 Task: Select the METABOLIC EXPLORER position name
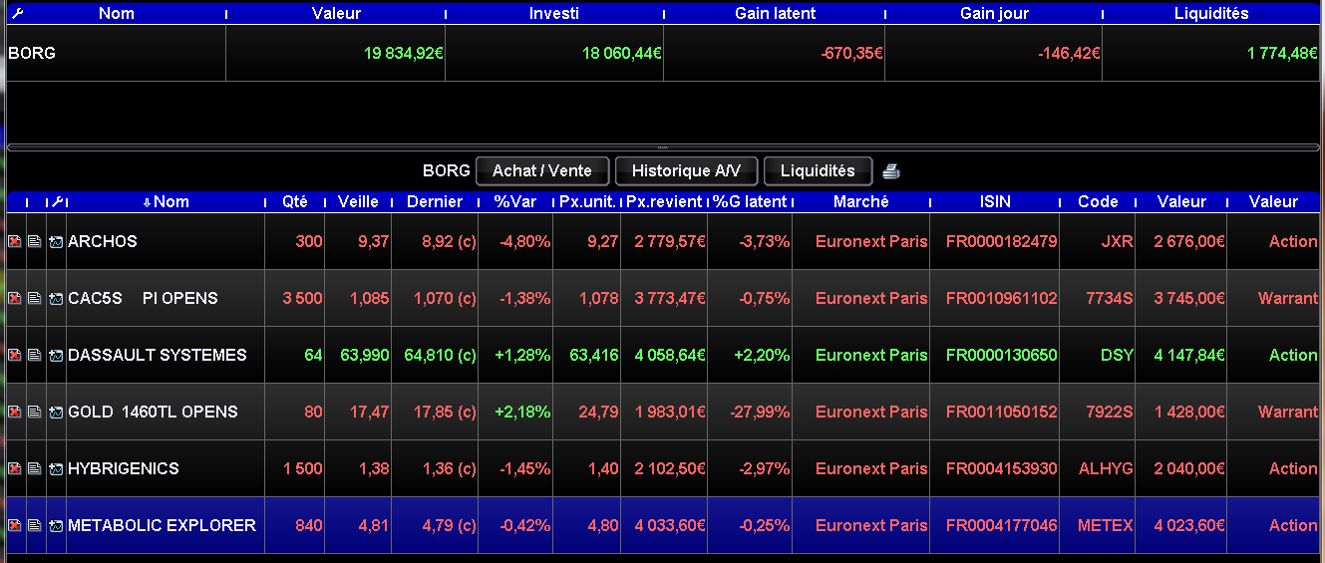click(162, 525)
